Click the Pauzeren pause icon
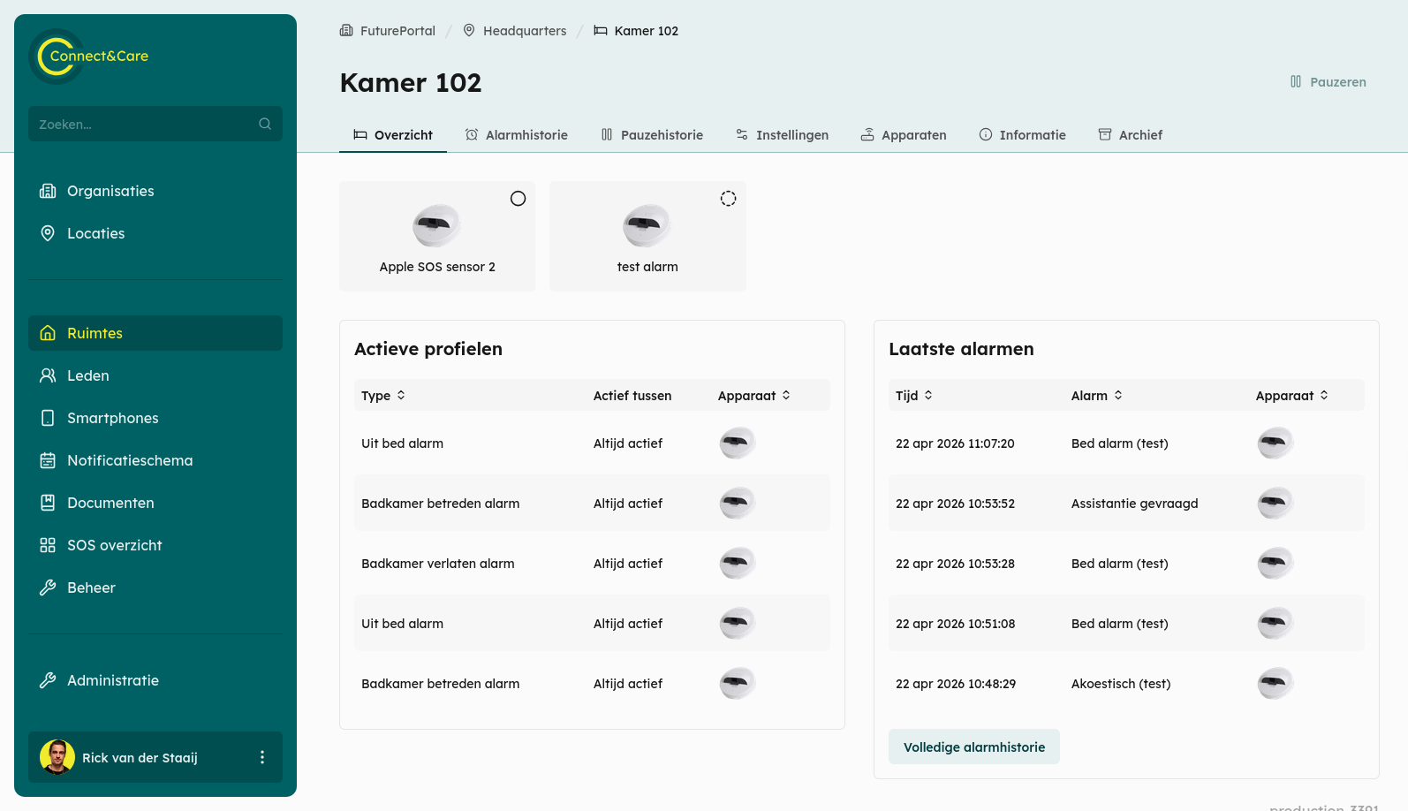Viewport: 1408px width, 811px height. point(1296,81)
